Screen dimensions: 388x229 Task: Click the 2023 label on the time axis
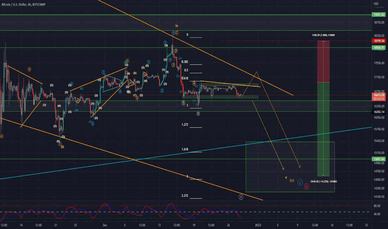pyautogui.click(x=258, y=225)
